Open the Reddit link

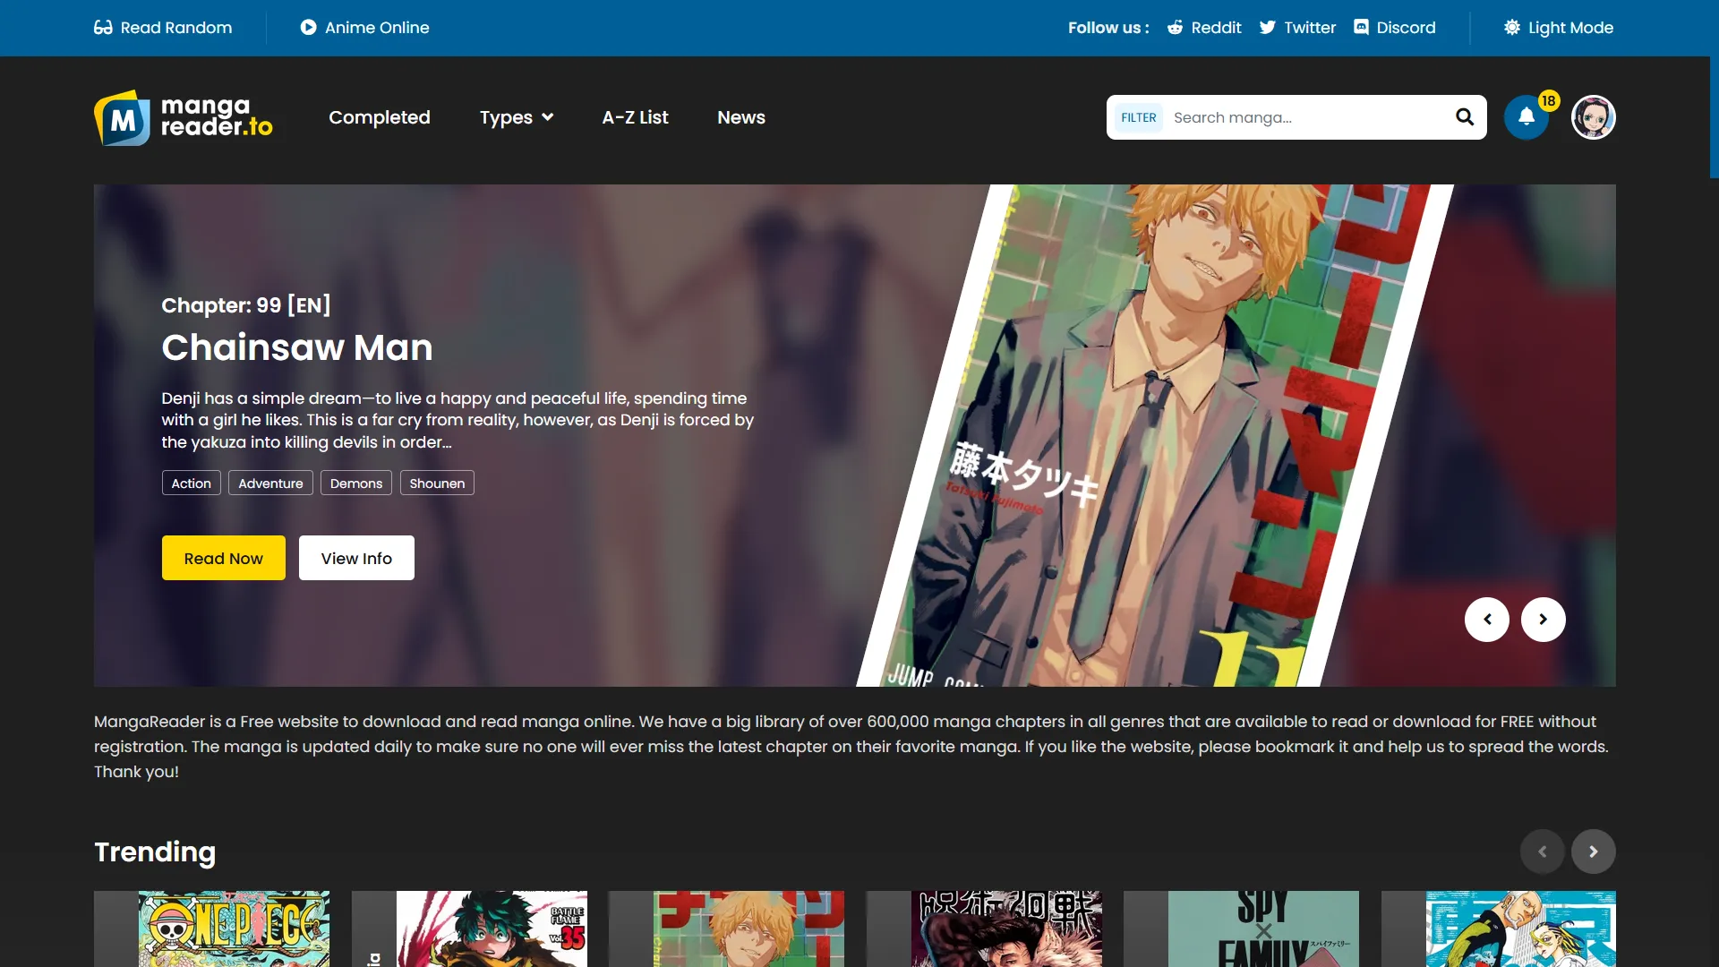pyautogui.click(x=1204, y=28)
